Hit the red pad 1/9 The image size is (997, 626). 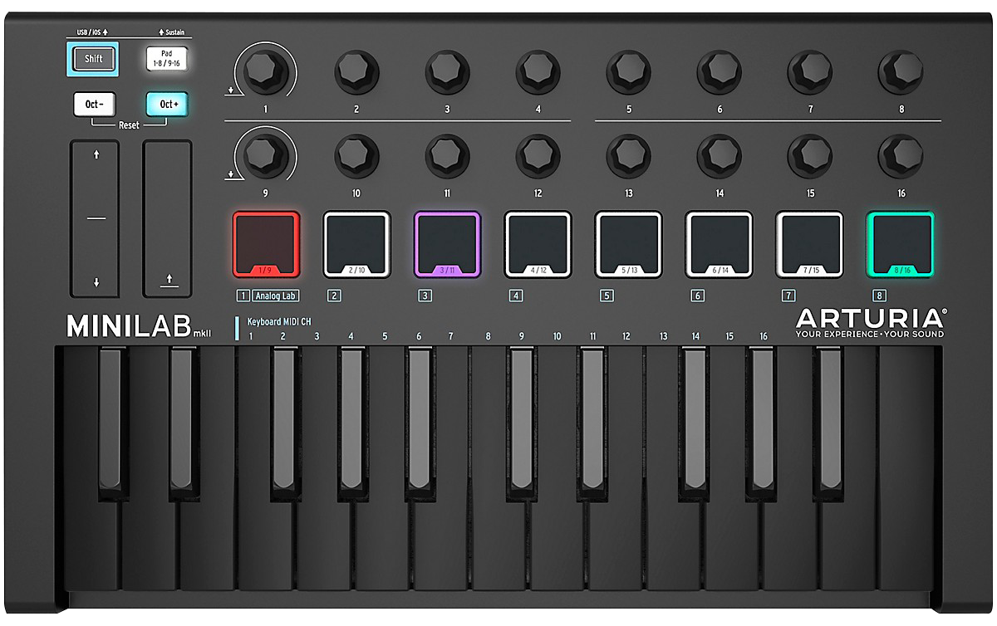(x=265, y=244)
